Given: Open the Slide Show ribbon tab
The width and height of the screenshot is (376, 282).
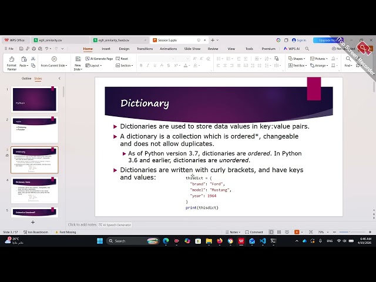Looking at the screenshot, I should pos(192,49).
